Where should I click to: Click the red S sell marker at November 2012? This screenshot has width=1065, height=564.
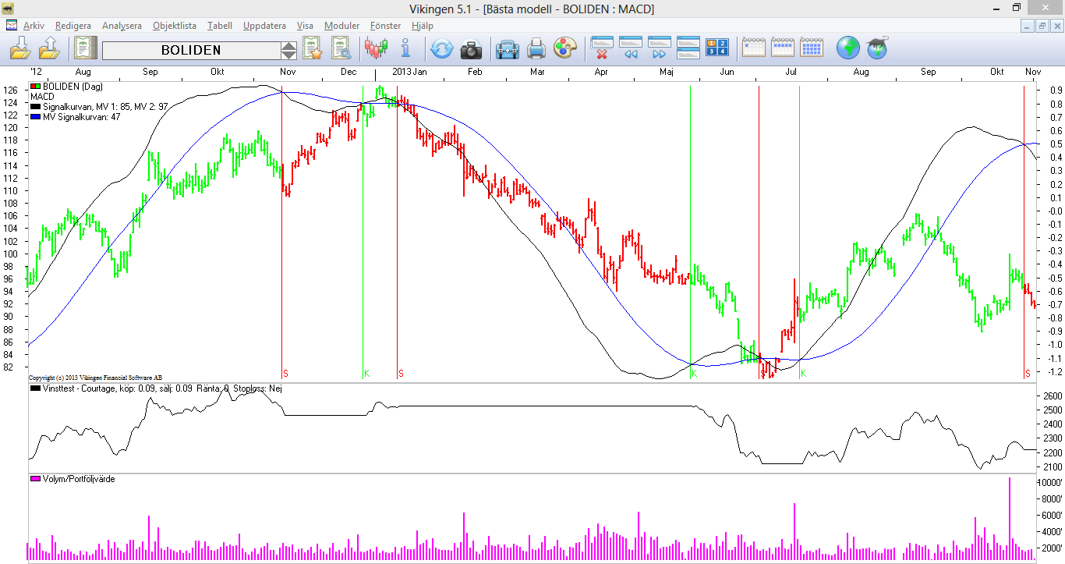pyautogui.click(x=285, y=374)
